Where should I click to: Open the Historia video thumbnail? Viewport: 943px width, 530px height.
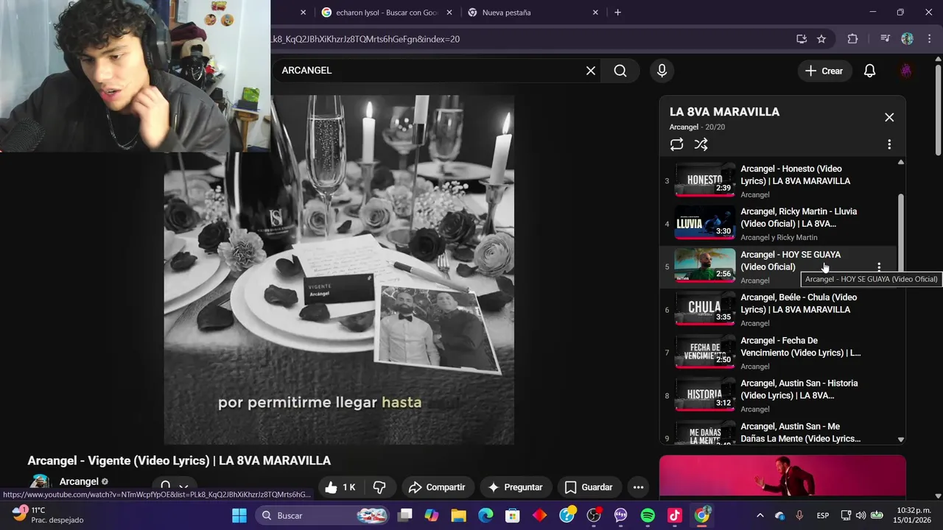pyautogui.click(x=705, y=395)
